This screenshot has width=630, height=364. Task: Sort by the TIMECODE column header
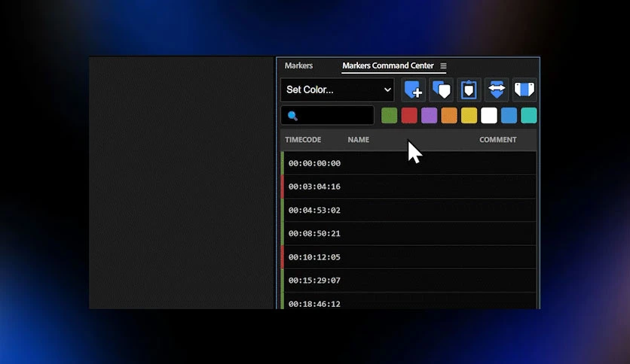pyautogui.click(x=303, y=140)
